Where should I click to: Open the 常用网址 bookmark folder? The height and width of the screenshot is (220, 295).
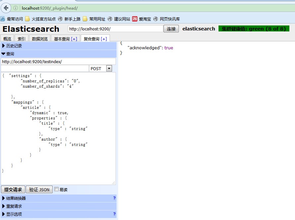94,19
